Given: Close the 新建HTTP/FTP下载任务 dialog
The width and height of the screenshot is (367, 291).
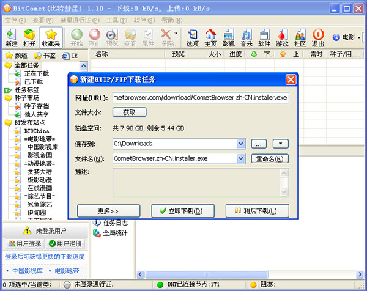Looking at the screenshot, I should 291,79.
